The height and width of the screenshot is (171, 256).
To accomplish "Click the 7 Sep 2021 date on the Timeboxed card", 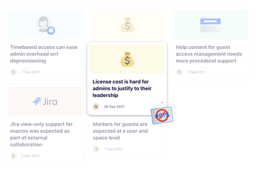I will pos(30,72).
